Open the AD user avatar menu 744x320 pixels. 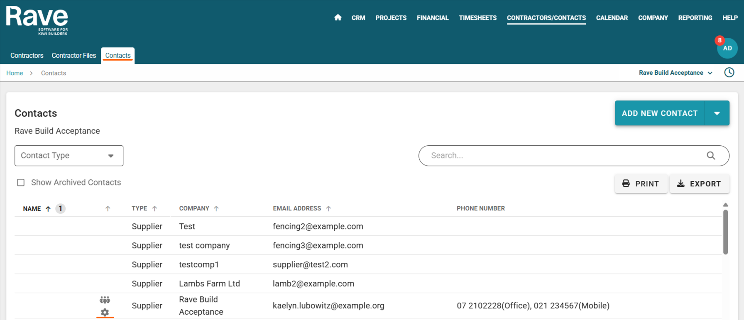727,49
